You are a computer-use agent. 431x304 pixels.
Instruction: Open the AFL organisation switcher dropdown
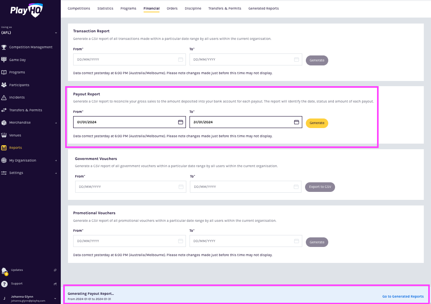click(56, 33)
